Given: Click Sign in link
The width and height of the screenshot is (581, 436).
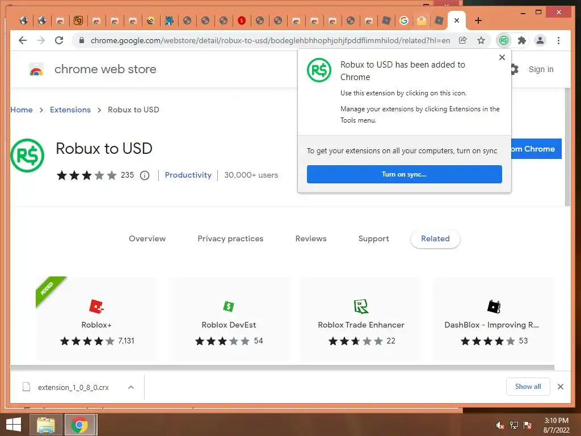Looking at the screenshot, I should tap(541, 69).
